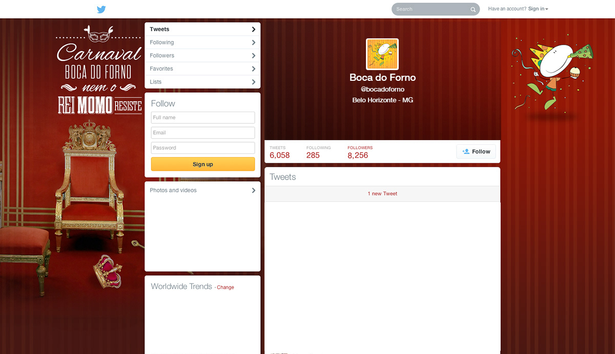Image resolution: width=615 pixels, height=354 pixels.
Task: Expand the Photos and videos chevron
Action: click(254, 190)
